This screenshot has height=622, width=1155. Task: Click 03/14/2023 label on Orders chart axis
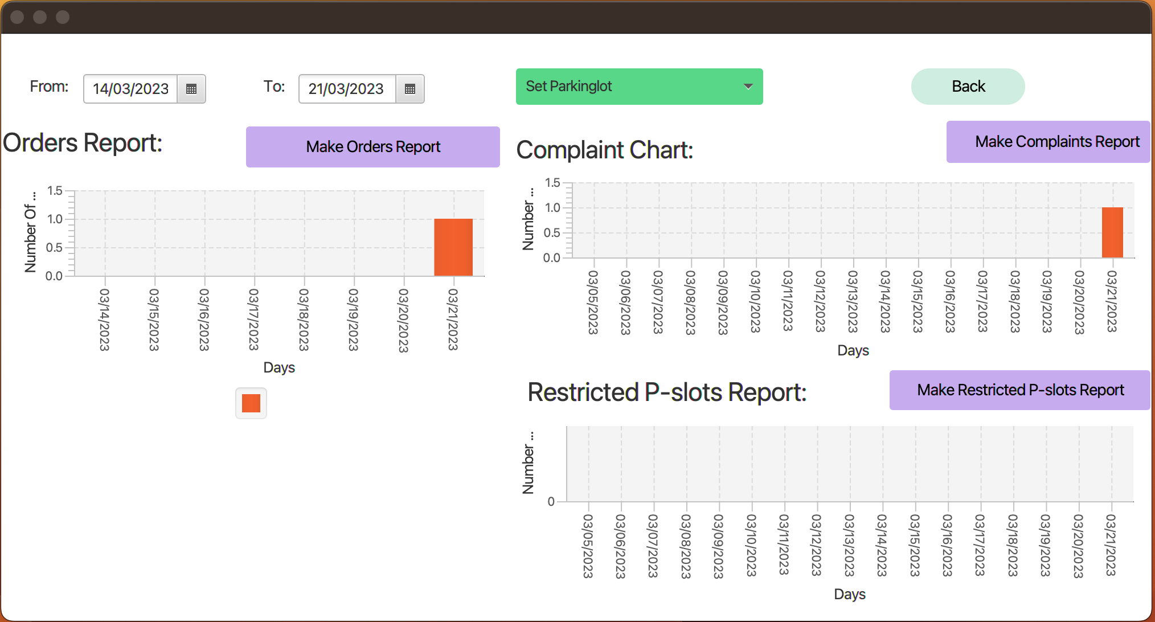click(x=104, y=319)
